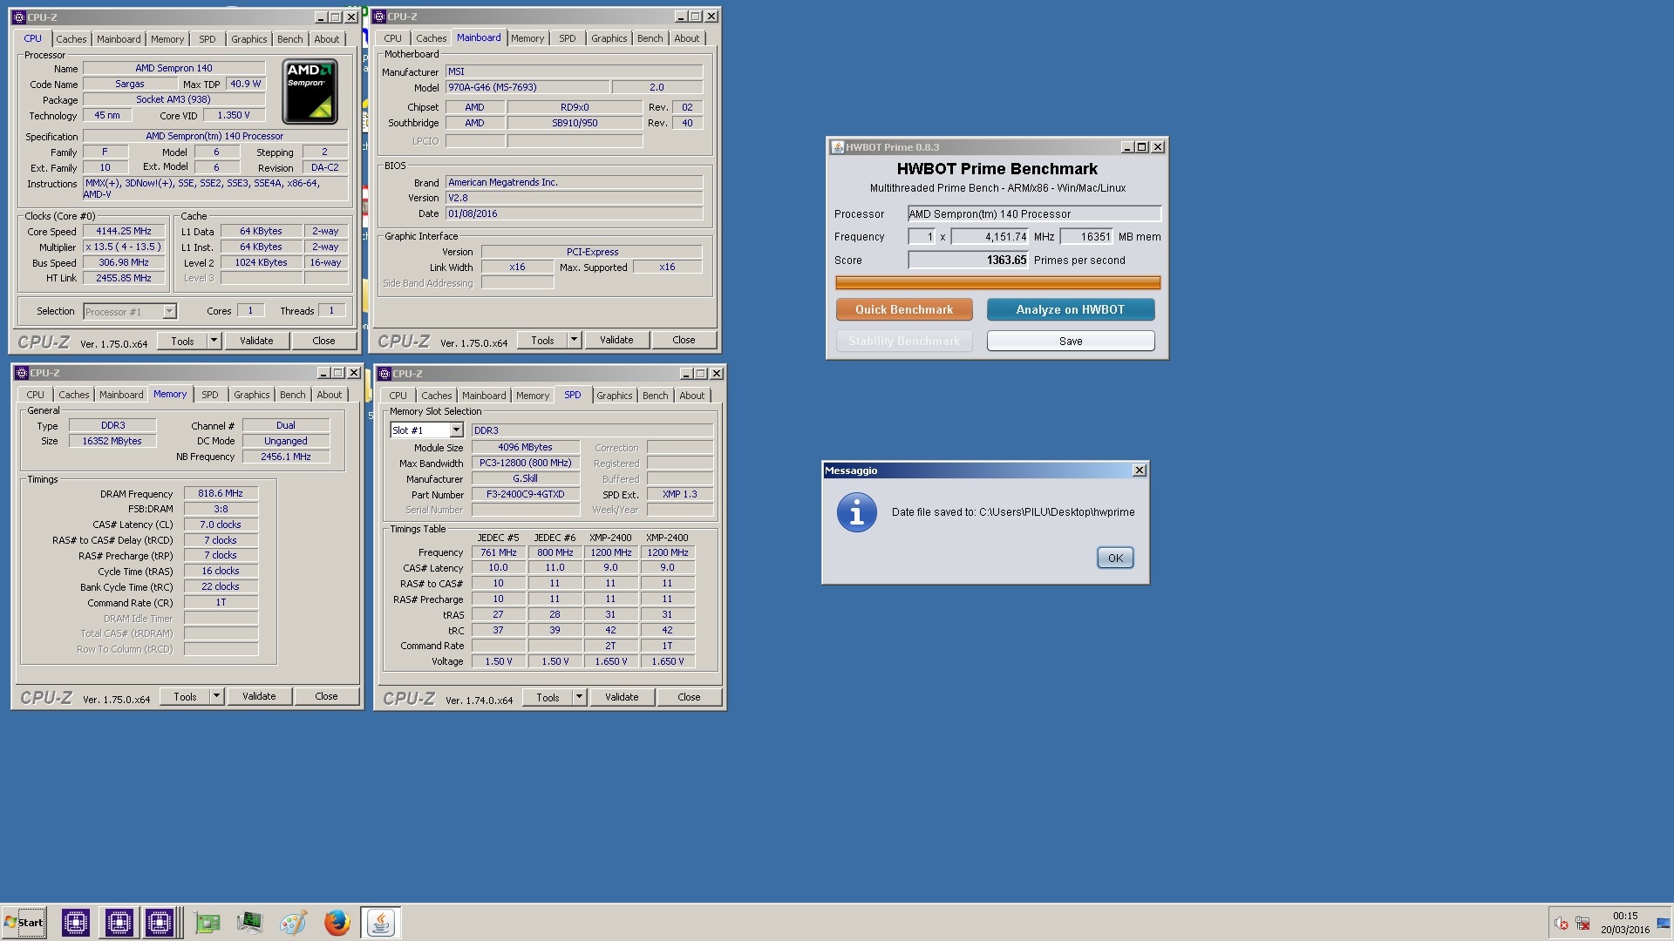Click the blue info icon in Messaggio dialog
Screen dimensions: 1674x941
point(856,512)
